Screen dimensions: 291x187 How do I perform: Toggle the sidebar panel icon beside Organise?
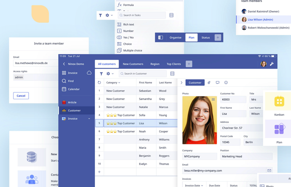tap(161, 37)
